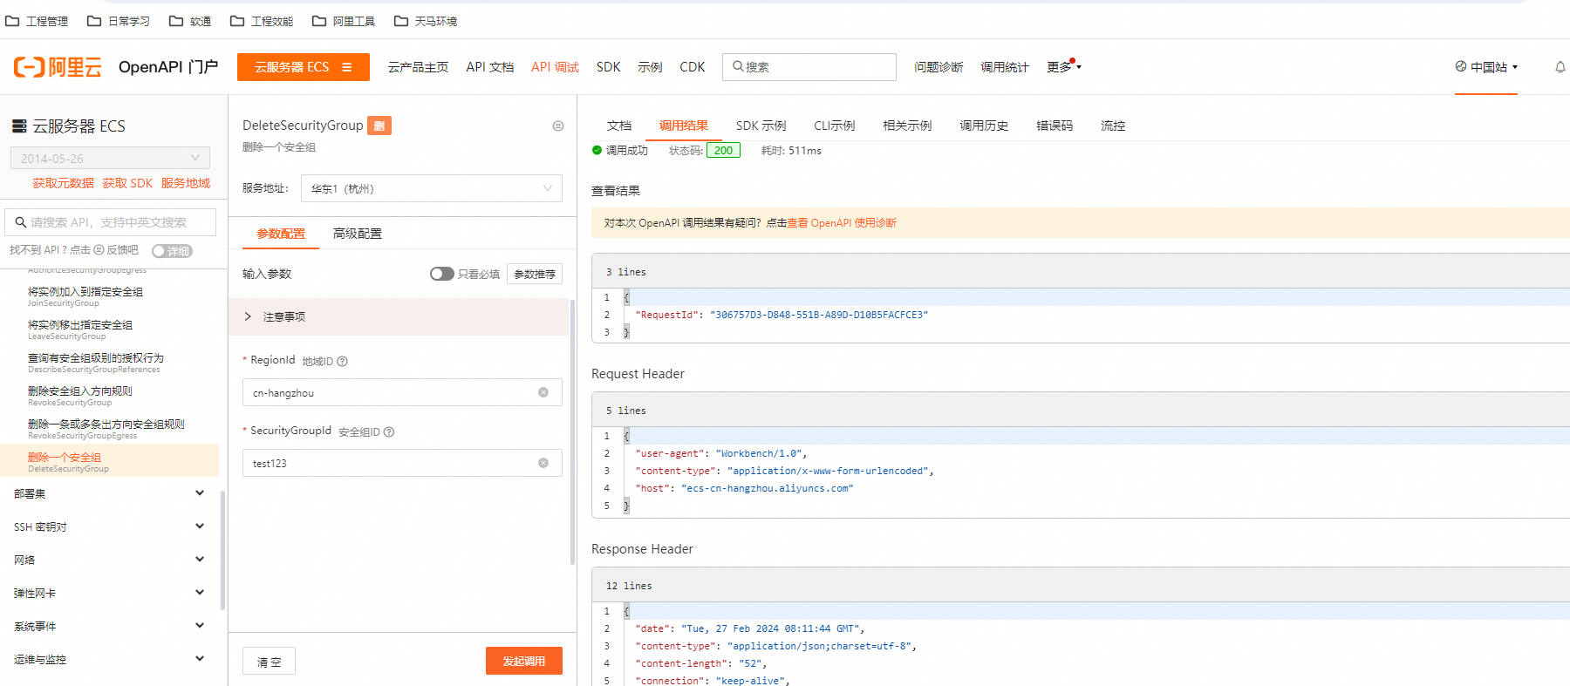
Task: Open CDK in top navigation
Action: click(693, 67)
